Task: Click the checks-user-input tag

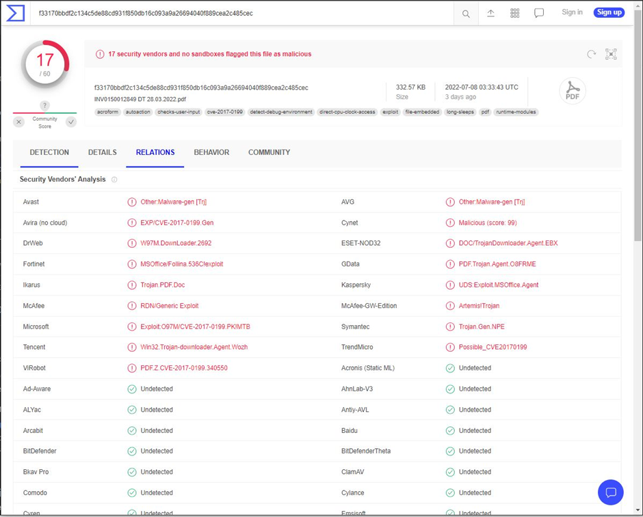Action: point(179,112)
